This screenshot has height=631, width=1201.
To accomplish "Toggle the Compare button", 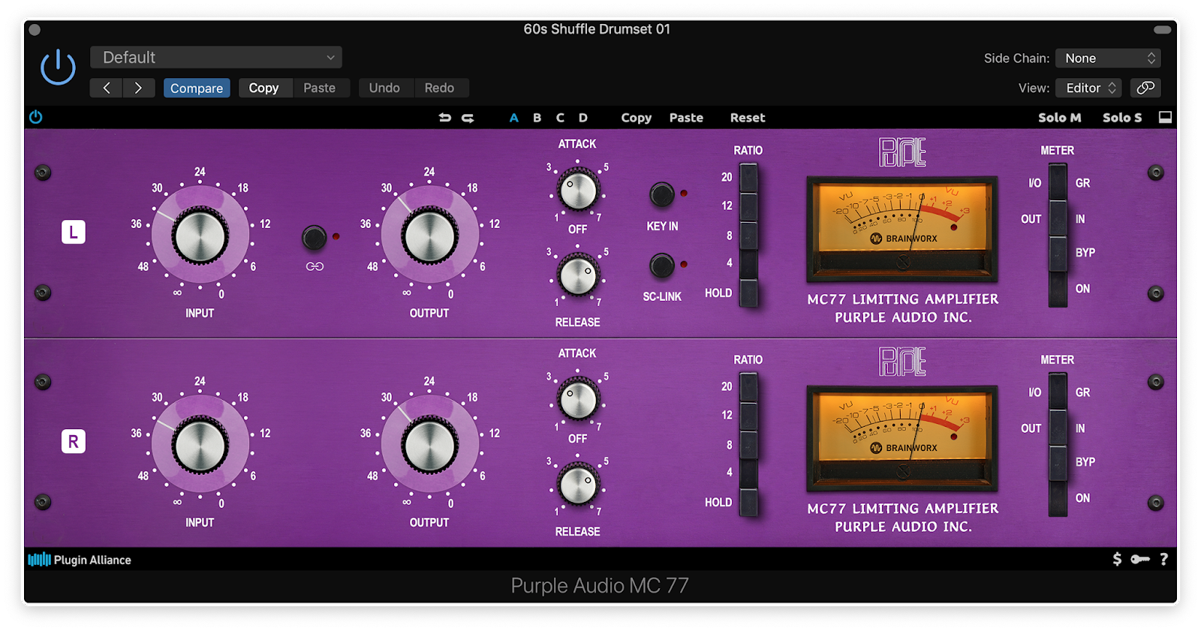I will 197,88.
